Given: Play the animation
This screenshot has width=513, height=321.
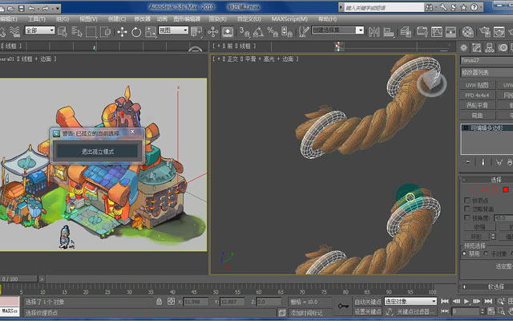Looking at the screenshot, I should pyautogui.click(x=467, y=301).
